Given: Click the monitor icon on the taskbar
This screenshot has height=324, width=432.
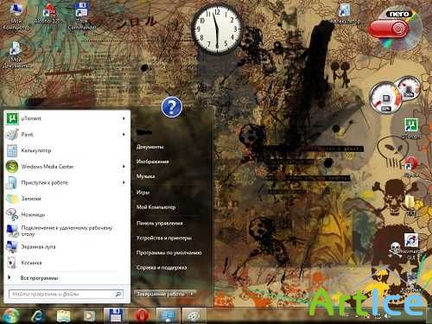Looking at the screenshot, I should (168, 315).
